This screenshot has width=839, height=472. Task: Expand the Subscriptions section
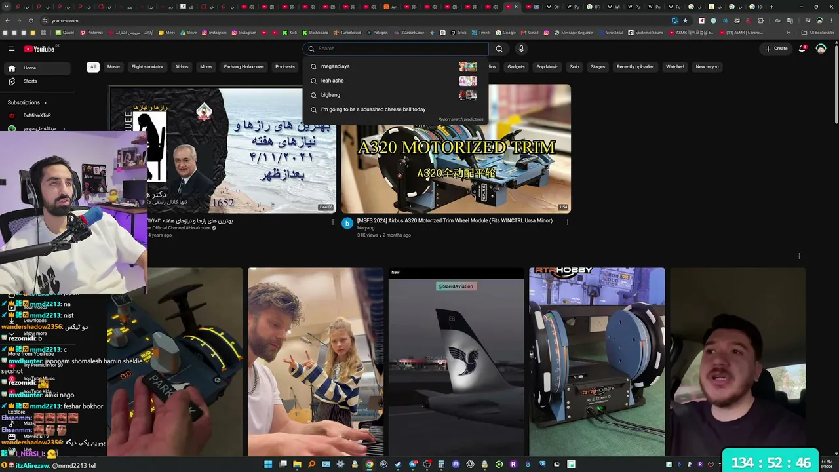(x=27, y=102)
